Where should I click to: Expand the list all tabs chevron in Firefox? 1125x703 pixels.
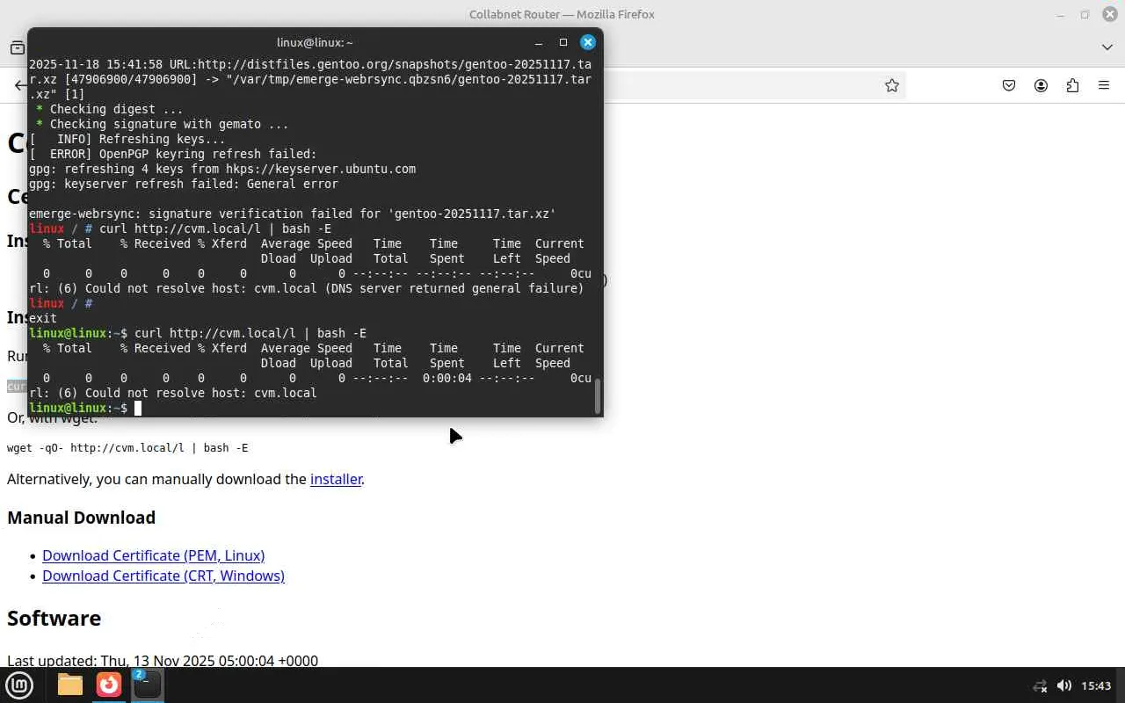[1107, 47]
